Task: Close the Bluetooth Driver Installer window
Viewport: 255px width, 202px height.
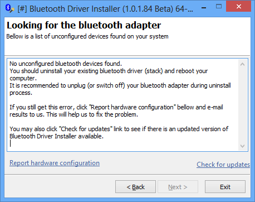Action: tap(239, 7)
